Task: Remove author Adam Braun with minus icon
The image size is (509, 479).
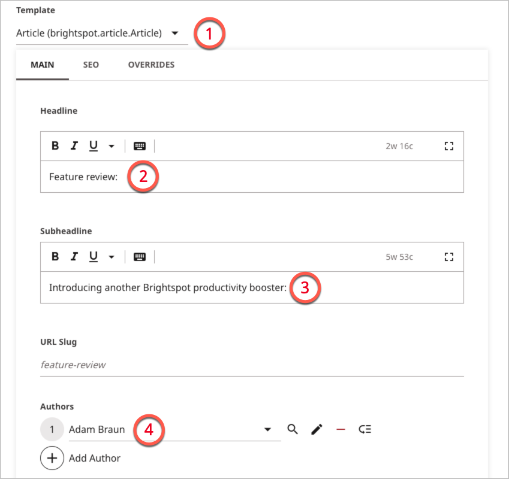Action: click(x=341, y=429)
